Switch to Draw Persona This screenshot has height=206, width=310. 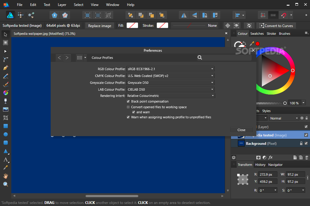(10, 15)
